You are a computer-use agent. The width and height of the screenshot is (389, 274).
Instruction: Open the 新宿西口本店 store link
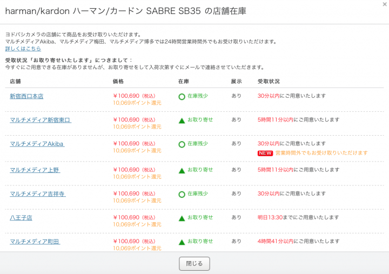(26, 96)
